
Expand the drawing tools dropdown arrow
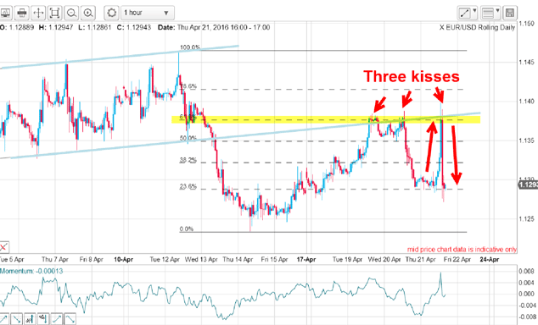coord(474,11)
